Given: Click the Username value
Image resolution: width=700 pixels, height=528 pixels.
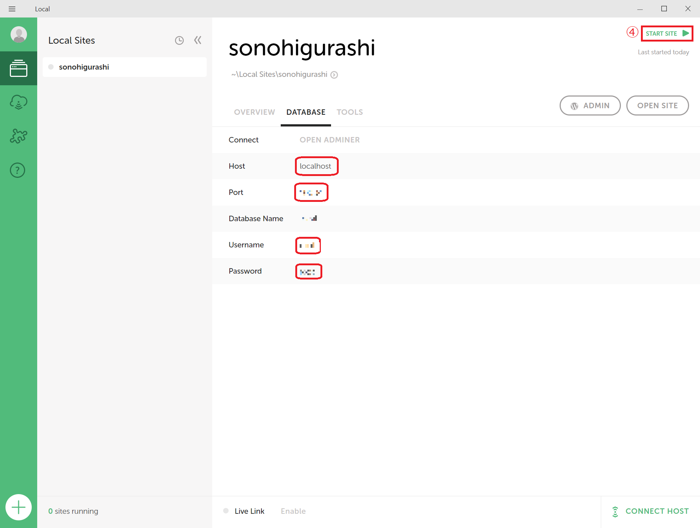Looking at the screenshot, I should (x=307, y=245).
